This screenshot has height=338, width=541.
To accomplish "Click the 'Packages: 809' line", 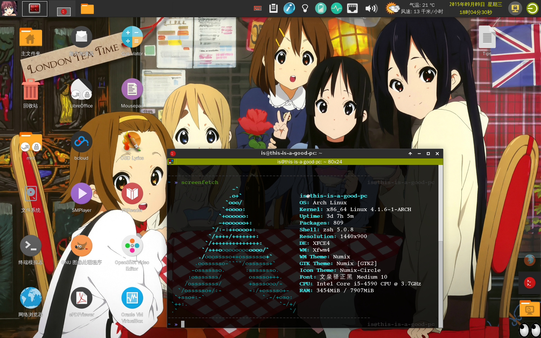I will 322,223.
